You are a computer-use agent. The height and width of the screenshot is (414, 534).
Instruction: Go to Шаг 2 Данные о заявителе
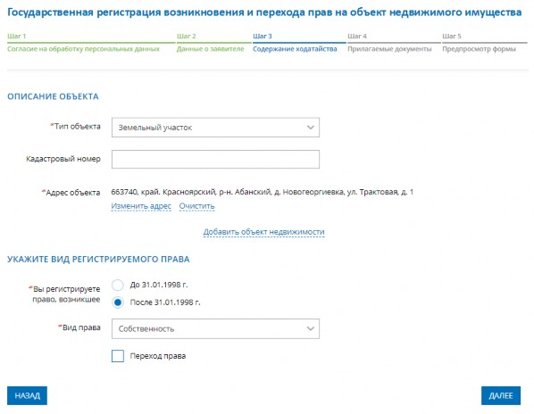(x=211, y=43)
